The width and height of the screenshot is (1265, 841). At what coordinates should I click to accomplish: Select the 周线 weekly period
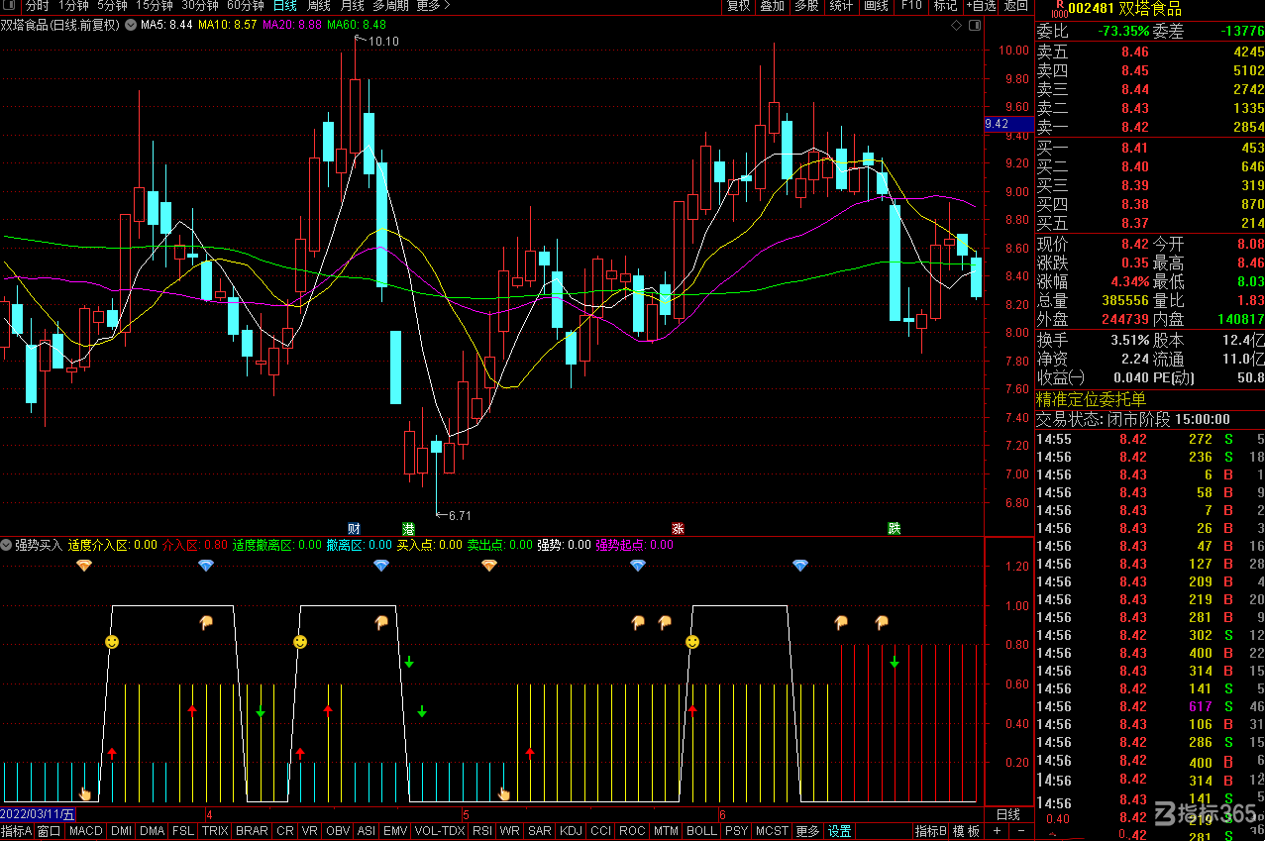coord(318,6)
